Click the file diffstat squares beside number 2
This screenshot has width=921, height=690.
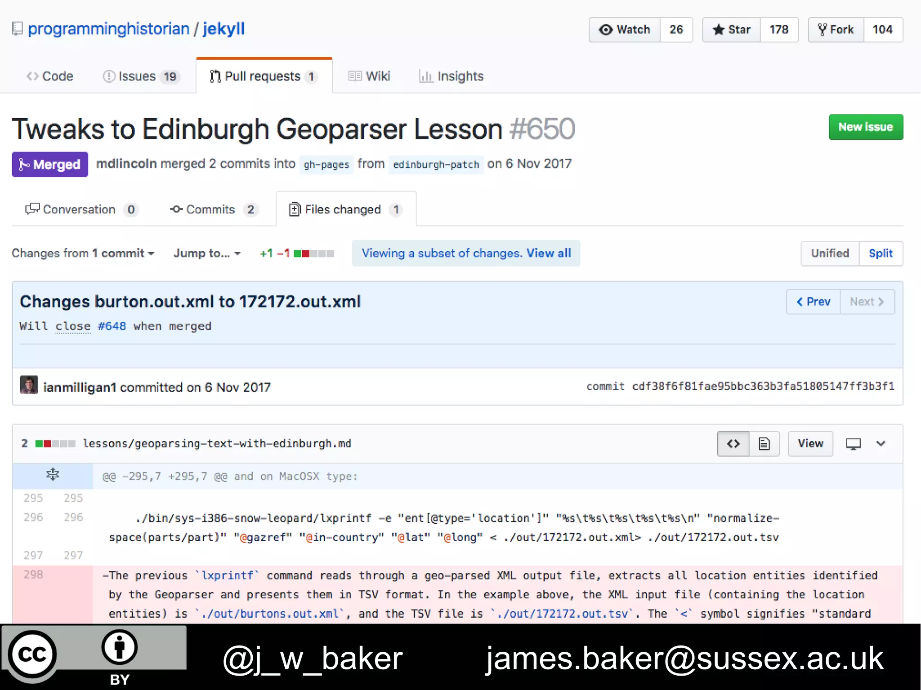click(55, 444)
